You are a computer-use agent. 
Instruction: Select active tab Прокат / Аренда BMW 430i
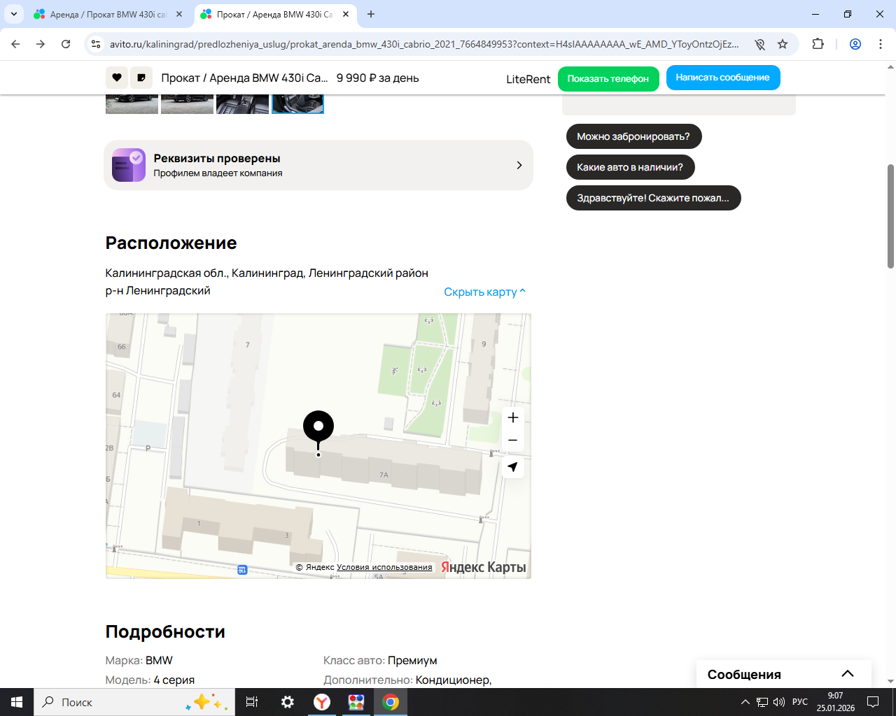pos(274,14)
